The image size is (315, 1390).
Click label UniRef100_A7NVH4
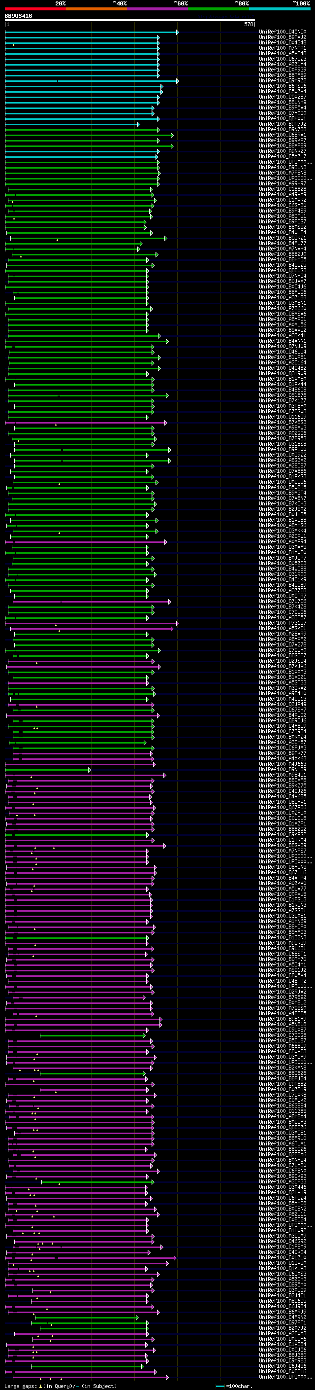(283, 249)
